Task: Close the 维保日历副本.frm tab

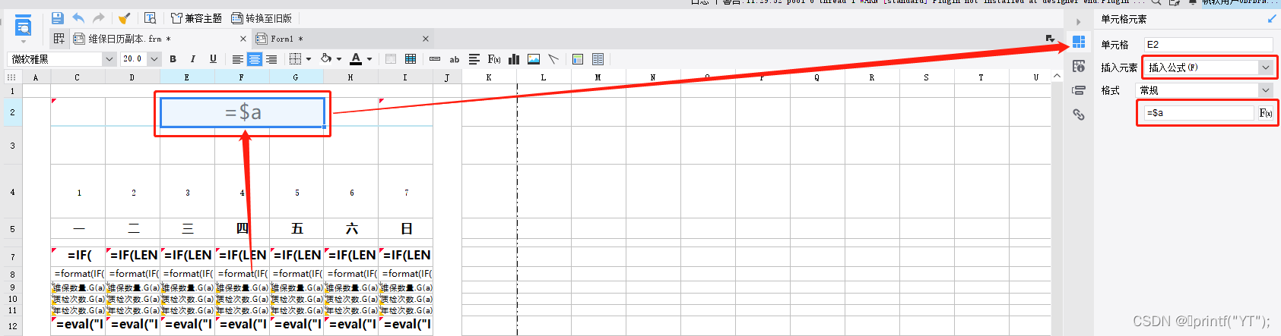Action: point(243,39)
